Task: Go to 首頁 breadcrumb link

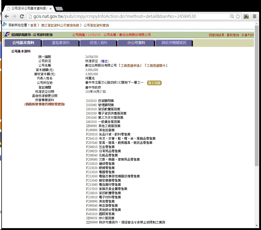Action: click(x=33, y=25)
